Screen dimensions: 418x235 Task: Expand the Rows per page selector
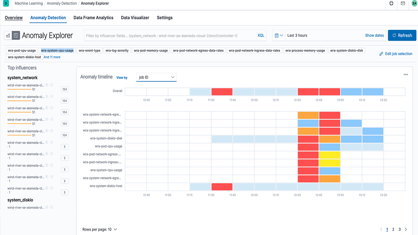click(100, 229)
